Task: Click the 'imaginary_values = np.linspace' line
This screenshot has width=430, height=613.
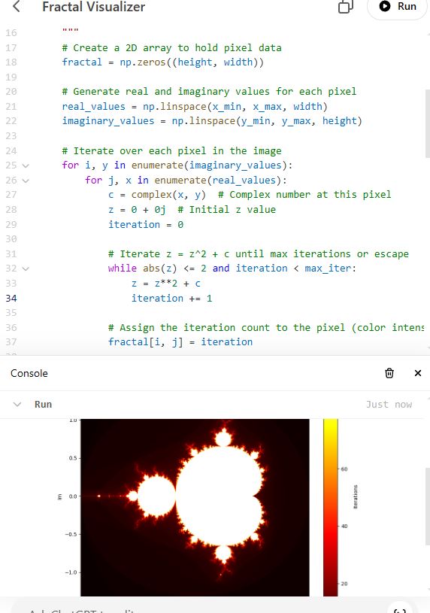Action: [x=212, y=121]
